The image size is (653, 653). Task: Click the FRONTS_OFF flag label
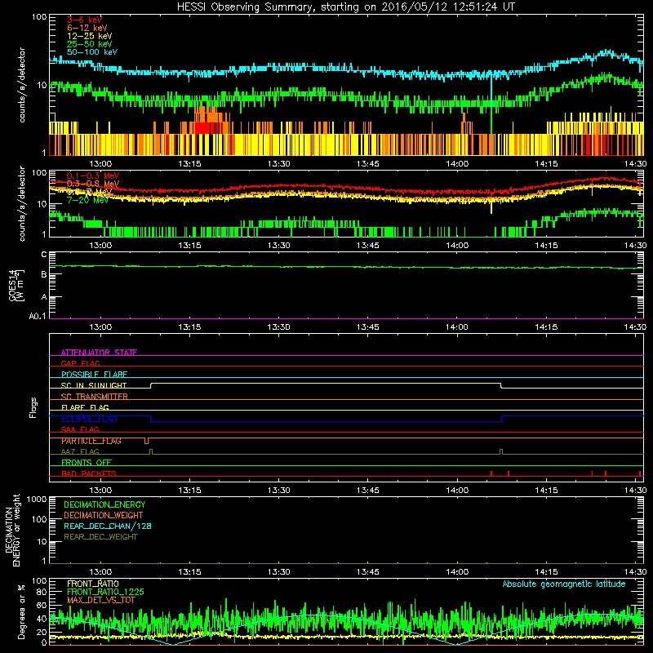pyautogui.click(x=87, y=463)
